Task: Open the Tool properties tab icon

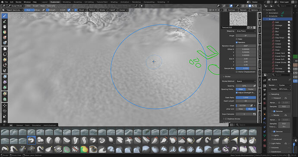Action: (265, 80)
